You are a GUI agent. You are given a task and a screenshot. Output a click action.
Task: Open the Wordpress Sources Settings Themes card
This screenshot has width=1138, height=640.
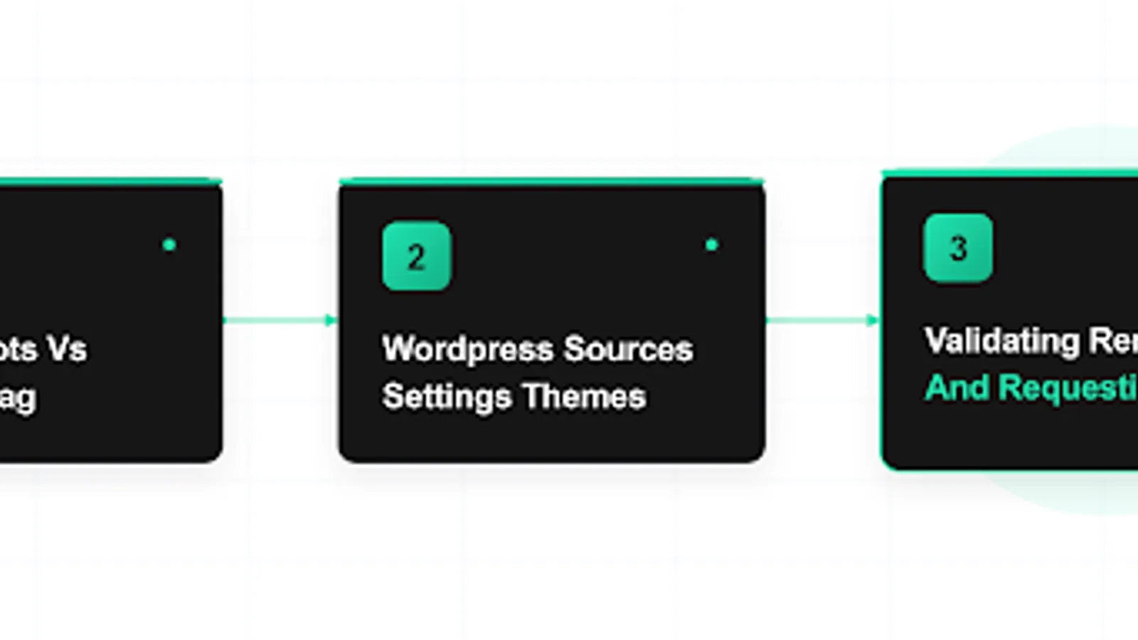(552, 321)
